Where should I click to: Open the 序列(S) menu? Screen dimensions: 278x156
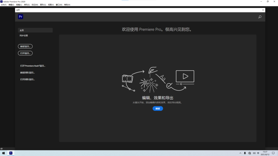[27, 5]
